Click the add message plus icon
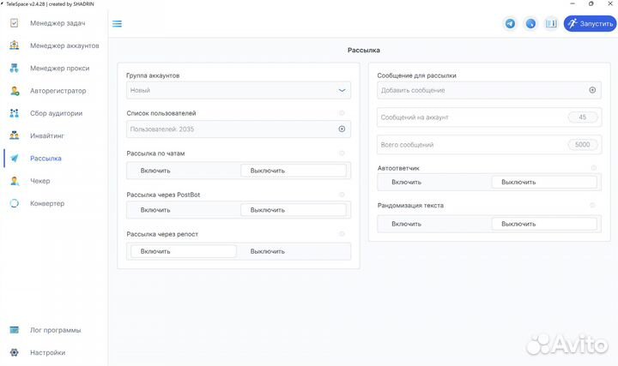The height and width of the screenshot is (366, 618). click(592, 90)
